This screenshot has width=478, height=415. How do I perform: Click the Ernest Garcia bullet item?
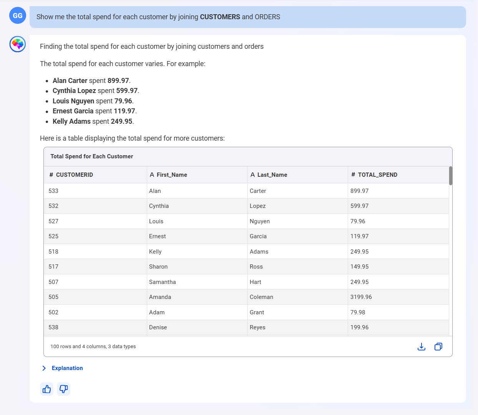[x=95, y=111]
